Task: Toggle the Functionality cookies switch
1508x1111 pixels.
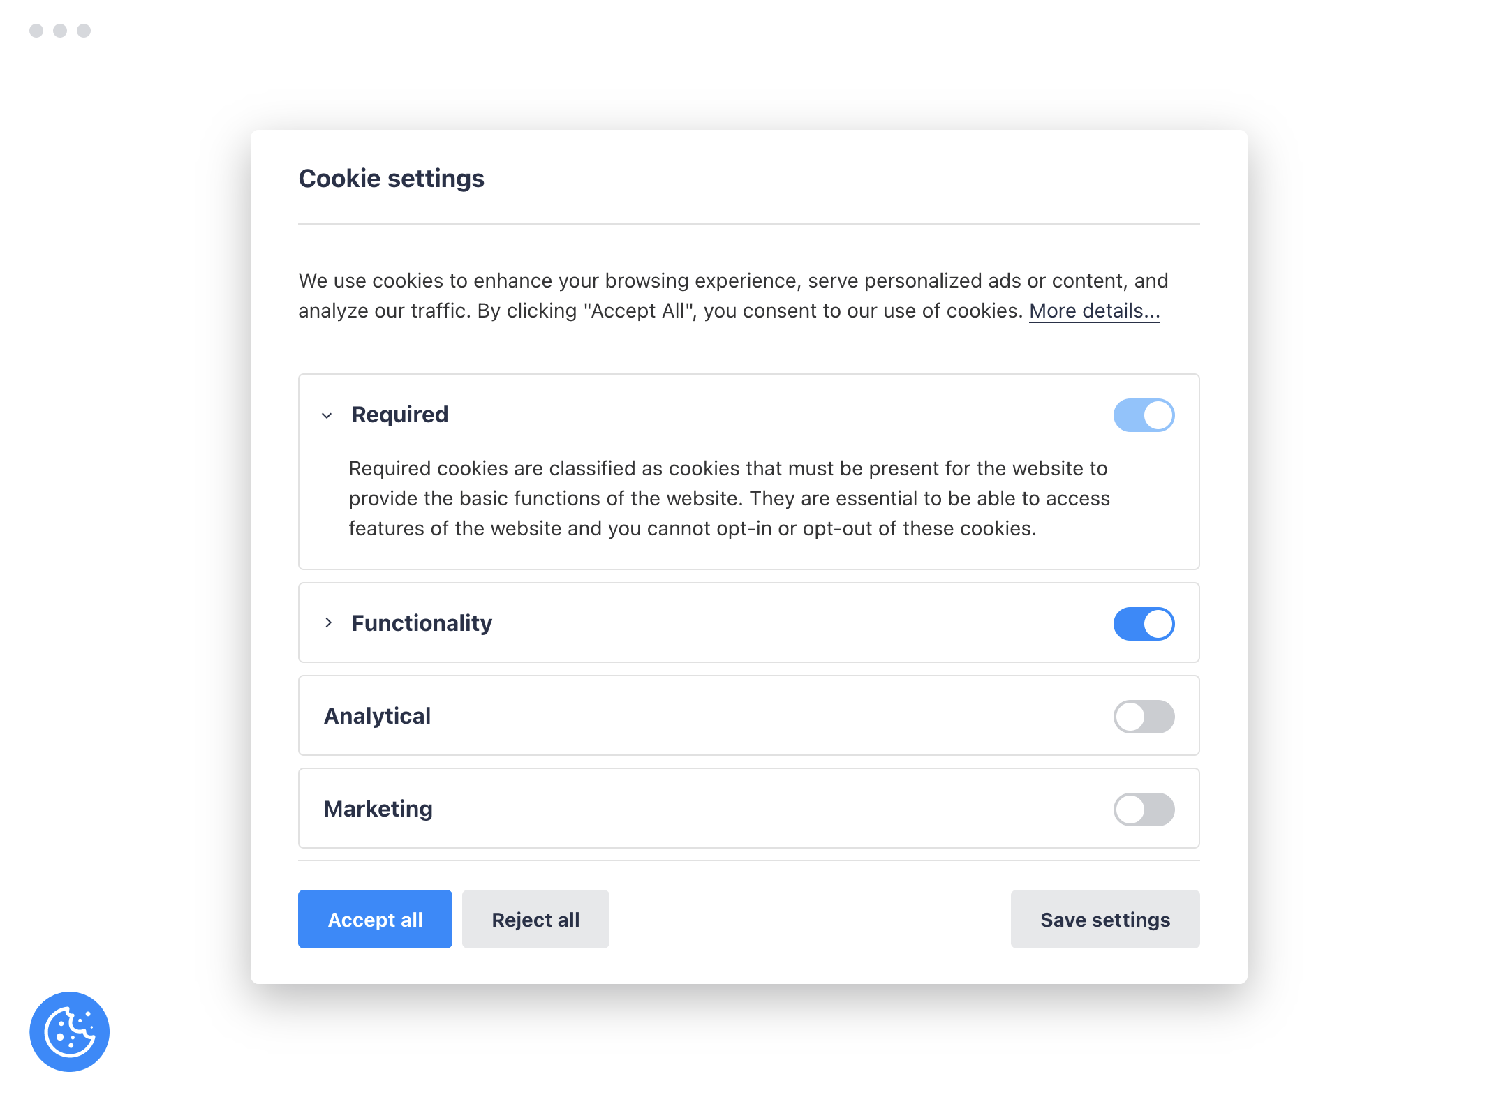Action: pyautogui.click(x=1144, y=622)
